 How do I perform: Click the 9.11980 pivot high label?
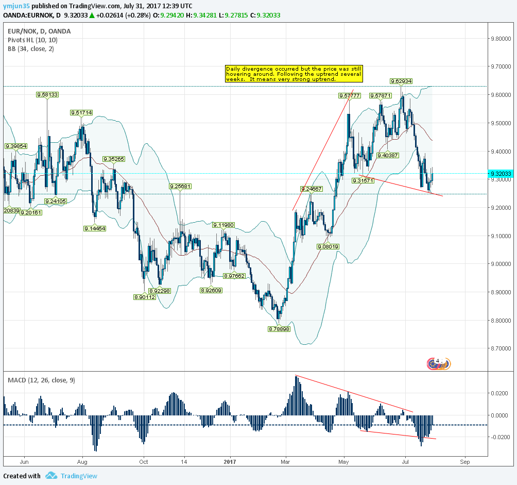pyautogui.click(x=223, y=225)
